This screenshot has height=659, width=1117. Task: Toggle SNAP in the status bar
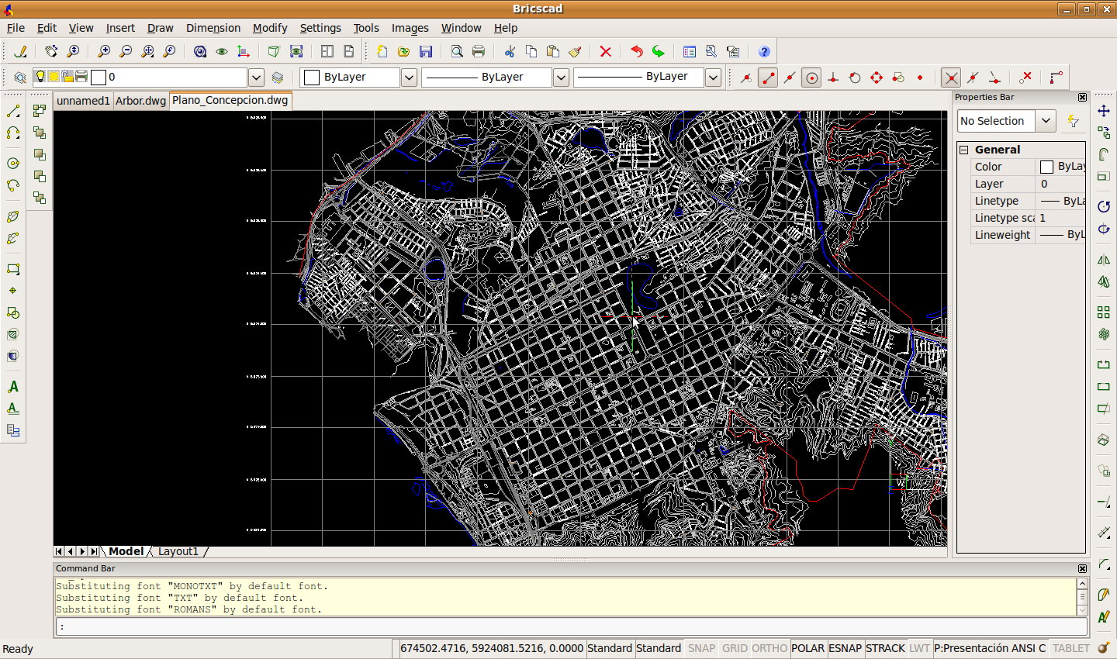[701, 648]
